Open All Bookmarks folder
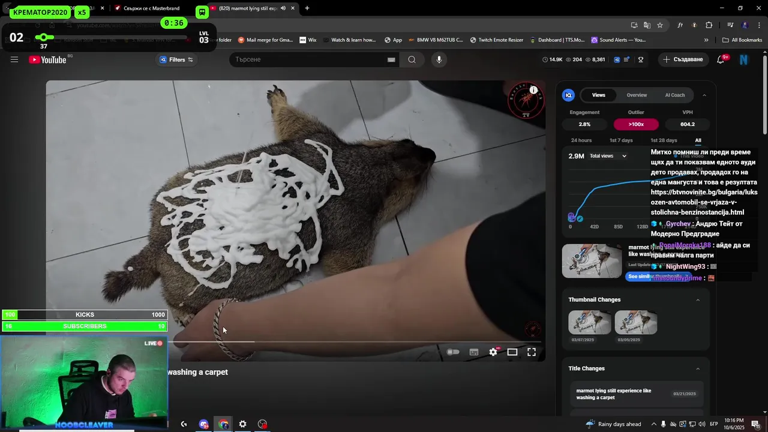Image resolution: width=768 pixels, height=432 pixels. (742, 40)
